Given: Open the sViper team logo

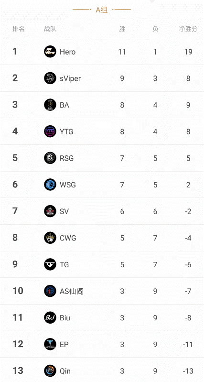Looking at the screenshot, I should pyautogui.click(x=50, y=78).
